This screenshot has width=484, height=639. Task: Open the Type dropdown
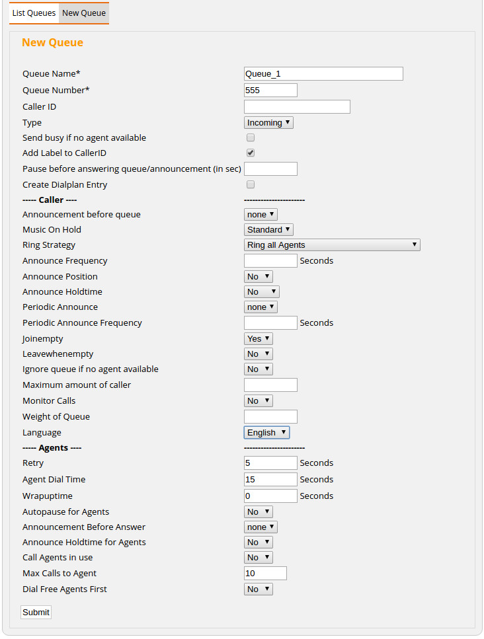[268, 123]
